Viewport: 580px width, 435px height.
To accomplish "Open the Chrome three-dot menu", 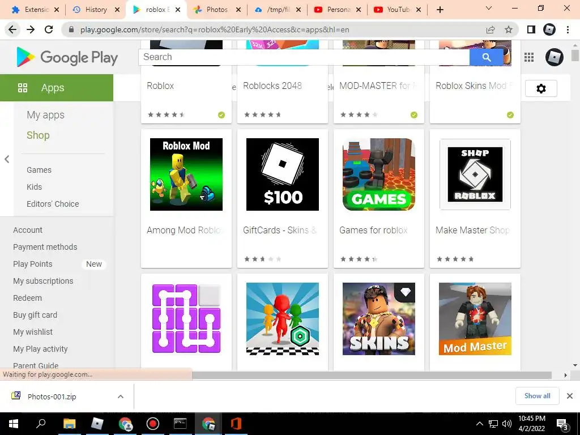I will point(568,29).
